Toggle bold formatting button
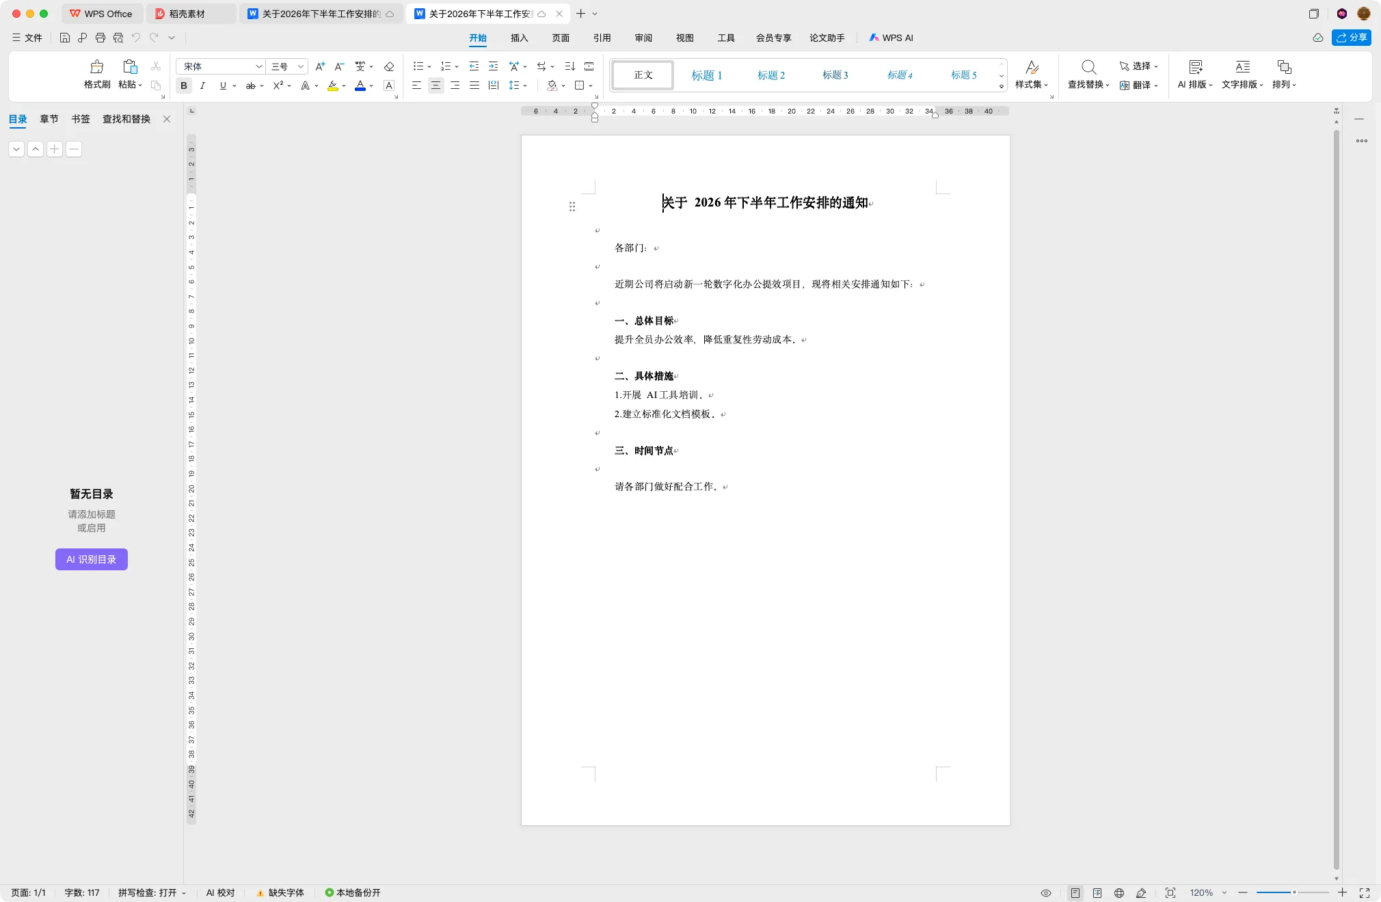This screenshot has height=902, width=1381. tap(183, 85)
